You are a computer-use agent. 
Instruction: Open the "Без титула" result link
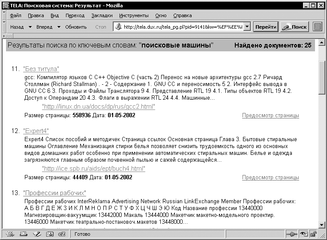click(41, 69)
